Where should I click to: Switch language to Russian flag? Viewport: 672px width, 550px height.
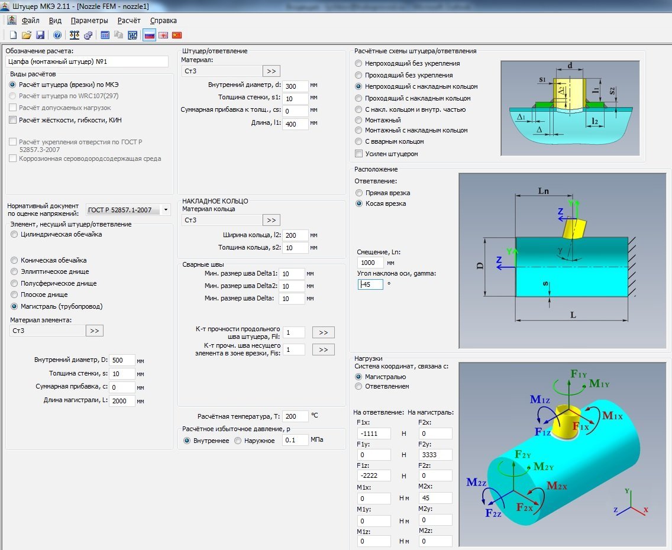150,35
